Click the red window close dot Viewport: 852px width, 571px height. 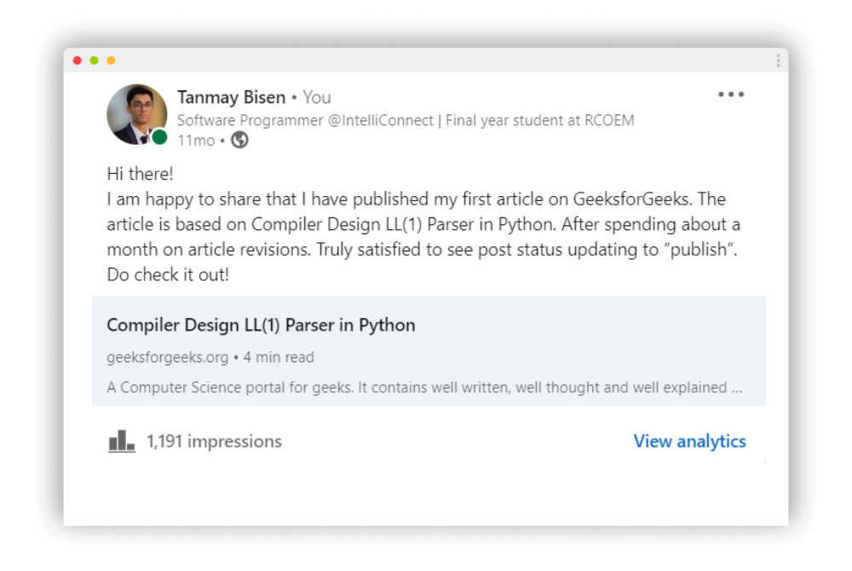(x=78, y=61)
